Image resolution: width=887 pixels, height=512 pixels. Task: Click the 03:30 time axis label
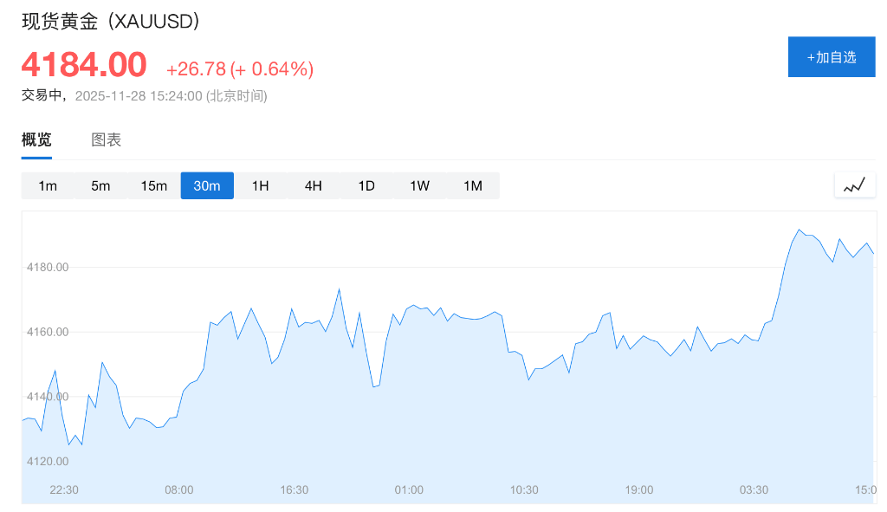tap(754, 489)
